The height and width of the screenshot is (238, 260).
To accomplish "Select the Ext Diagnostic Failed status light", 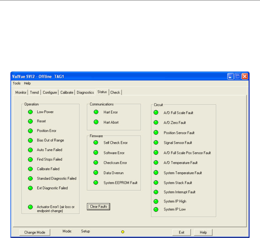I will click(30, 188).
